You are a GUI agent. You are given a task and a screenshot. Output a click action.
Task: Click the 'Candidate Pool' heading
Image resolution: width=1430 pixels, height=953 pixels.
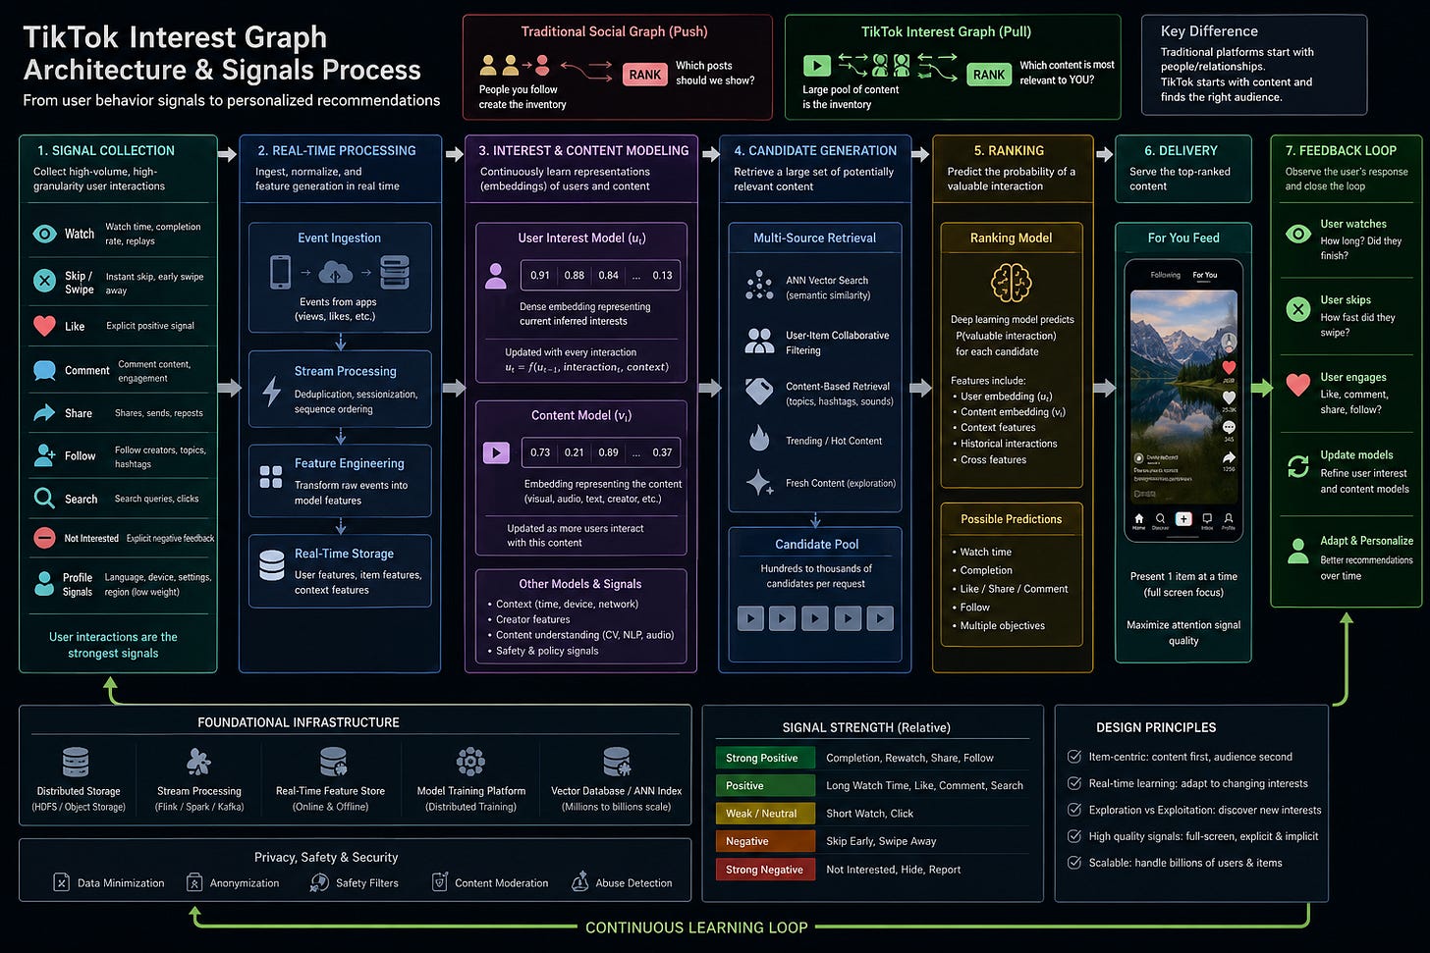816,544
